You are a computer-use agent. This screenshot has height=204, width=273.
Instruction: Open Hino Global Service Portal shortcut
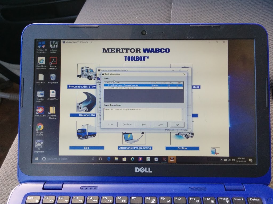[x=41, y=63]
